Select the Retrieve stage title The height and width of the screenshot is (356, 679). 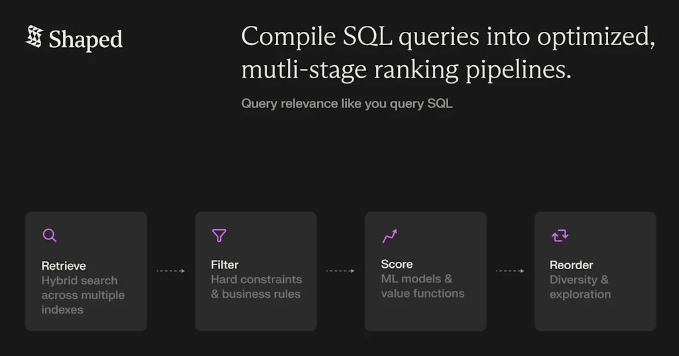pos(64,266)
